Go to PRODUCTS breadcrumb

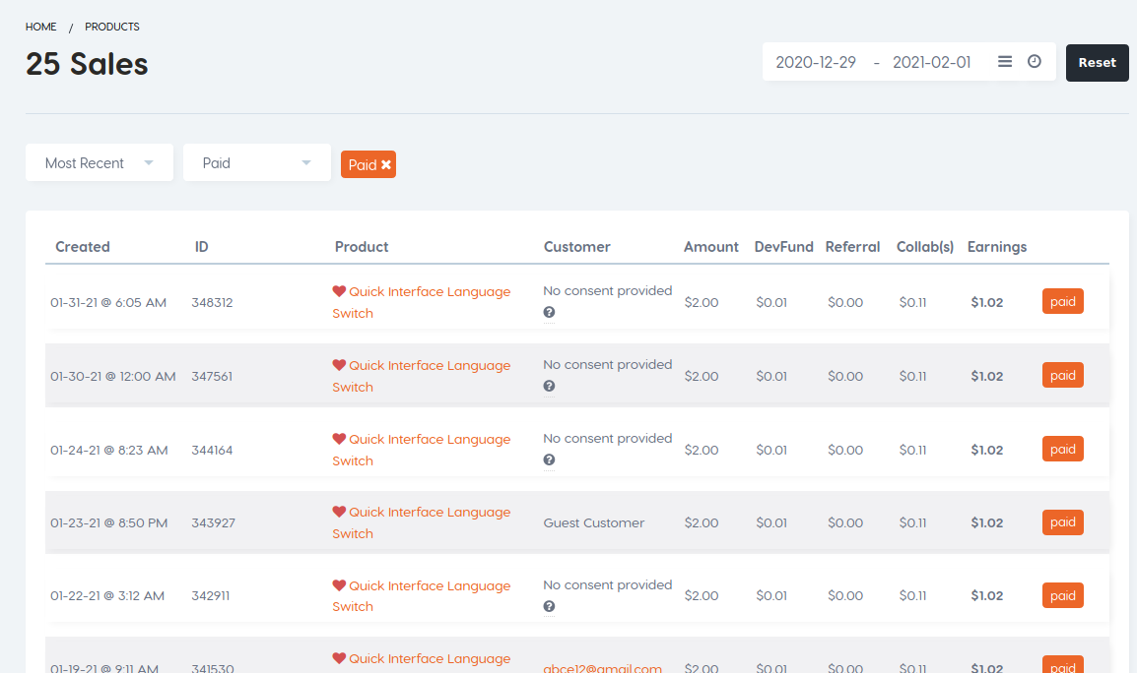(x=112, y=27)
